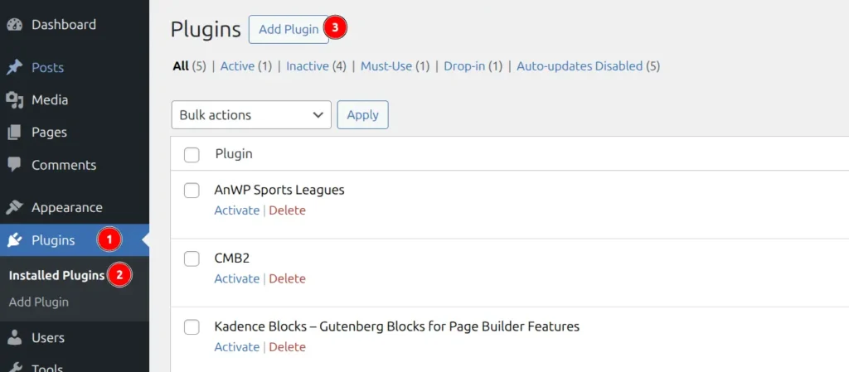Open the Bulk actions dropdown
Screen dimensions: 849x372
(x=251, y=114)
